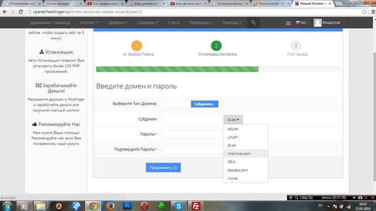376x211 pixels.
Task: Open the Счета navbar link
Action: tap(174, 22)
